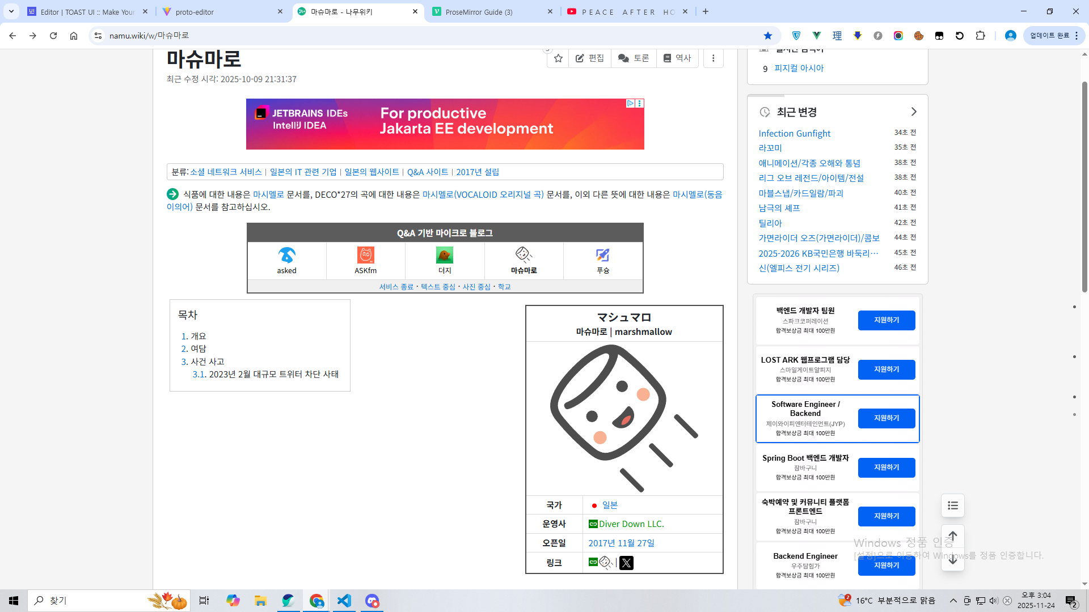View the article 역사 history
Screen dimensions: 1089x612
coord(677,58)
